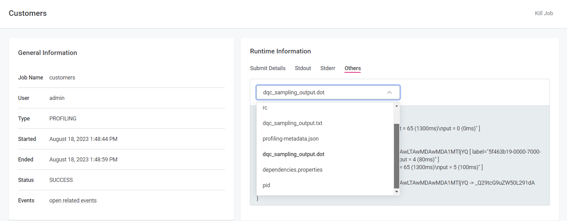Click the SUCCESS status value
Viewport: 567px width, 221px height.
tap(61, 180)
